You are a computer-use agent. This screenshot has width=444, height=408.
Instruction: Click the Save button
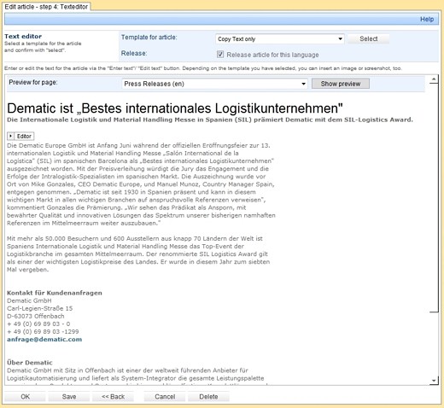[x=69, y=397]
